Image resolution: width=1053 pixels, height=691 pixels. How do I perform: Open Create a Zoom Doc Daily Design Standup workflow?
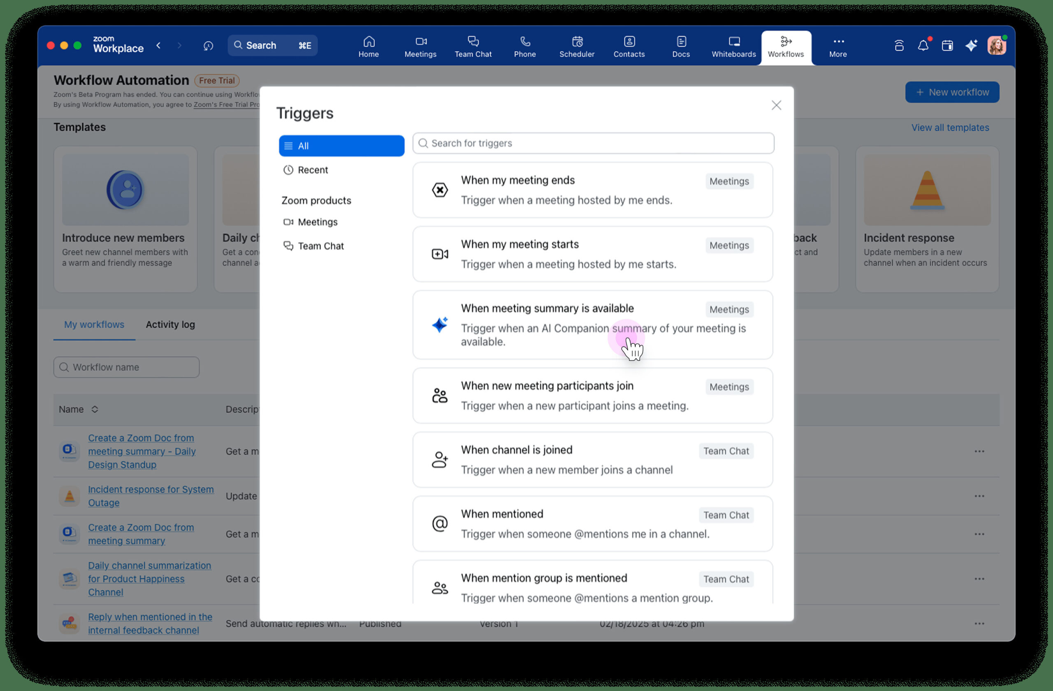click(x=141, y=451)
